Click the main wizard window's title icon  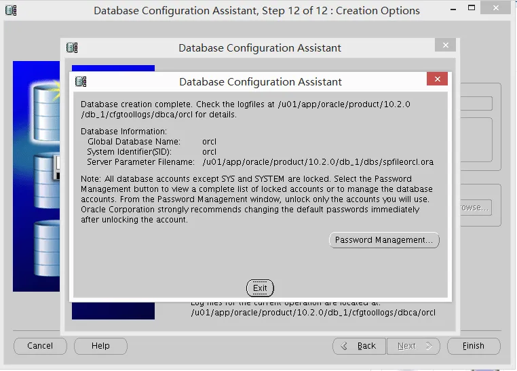tap(11, 11)
